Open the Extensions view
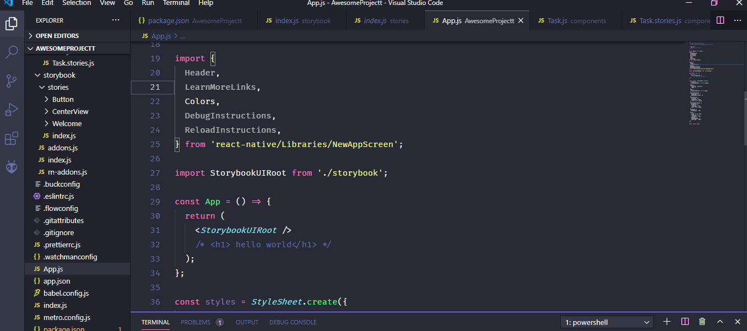Image resolution: width=747 pixels, height=331 pixels. [x=12, y=138]
